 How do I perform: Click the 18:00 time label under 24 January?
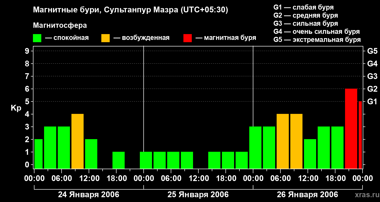click(116, 179)
